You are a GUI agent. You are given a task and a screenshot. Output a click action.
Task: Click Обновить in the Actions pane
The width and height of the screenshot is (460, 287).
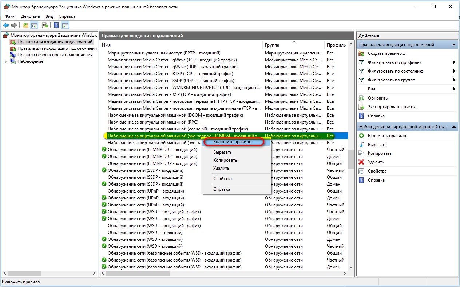tap(378, 98)
